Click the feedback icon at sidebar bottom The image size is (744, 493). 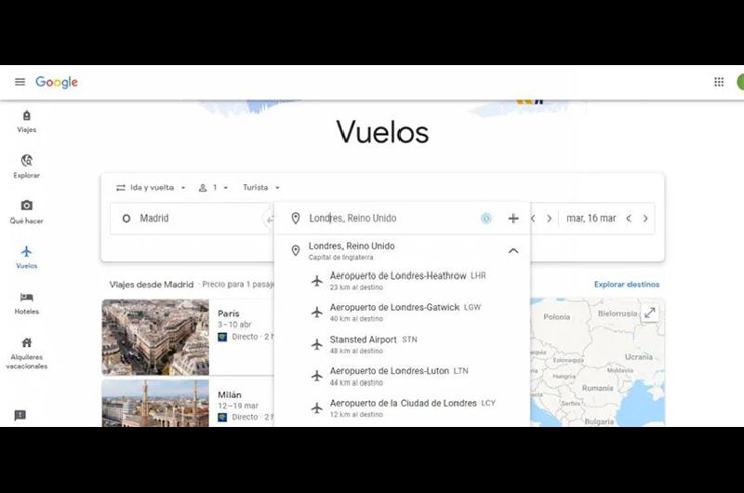point(20,416)
